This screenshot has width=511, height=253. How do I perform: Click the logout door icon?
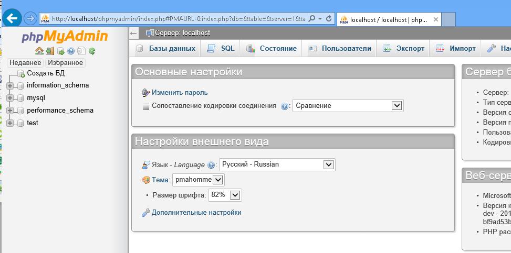click(50, 51)
